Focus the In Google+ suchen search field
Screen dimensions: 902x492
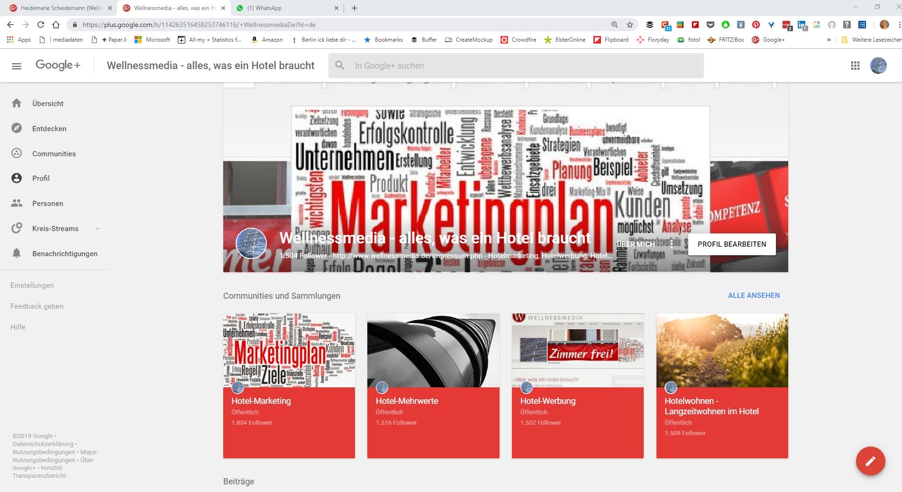coord(521,66)
